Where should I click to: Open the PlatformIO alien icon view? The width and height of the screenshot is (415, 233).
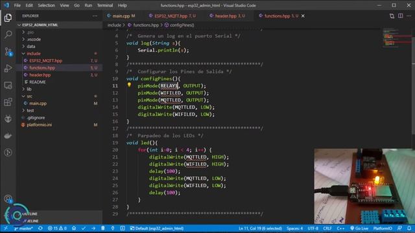[8, 118]
